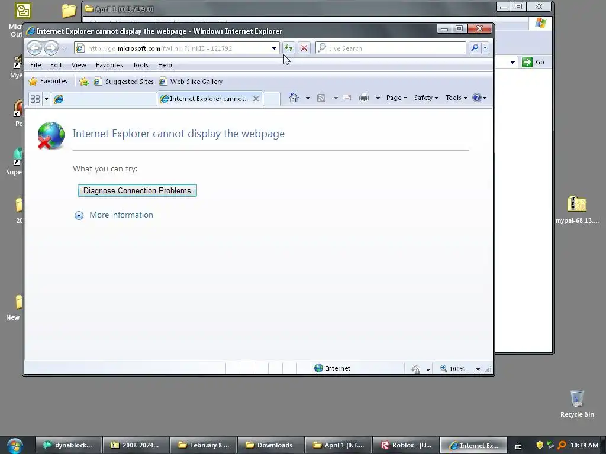Image resolution: width=606 pixels, height=454 pixels.
Task: Expand the tab list dropdown arrow
Action: click(46, 99)
